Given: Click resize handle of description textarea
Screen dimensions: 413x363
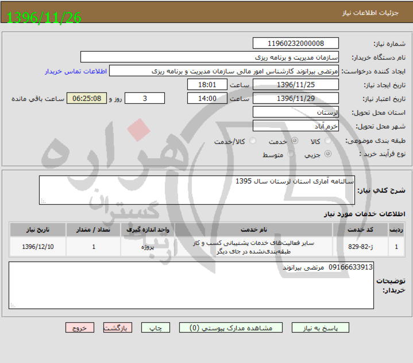Looking at the screenshot, I should coord(43,201).
